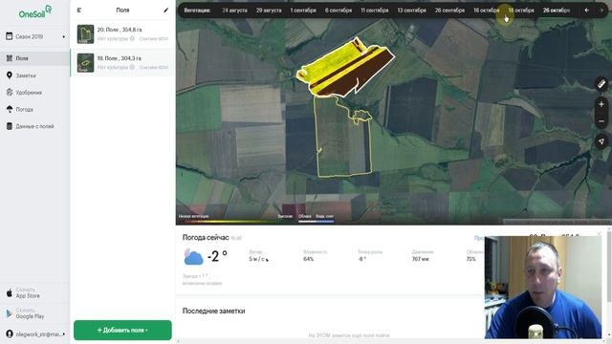The height and width of the screenshot is (344, 612).
Task: Click the right arrow to show later dates
Action: click(x=601, y=11)
